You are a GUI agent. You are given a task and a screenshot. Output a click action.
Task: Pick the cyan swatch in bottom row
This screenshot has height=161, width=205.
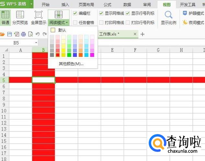click(86, 55)
